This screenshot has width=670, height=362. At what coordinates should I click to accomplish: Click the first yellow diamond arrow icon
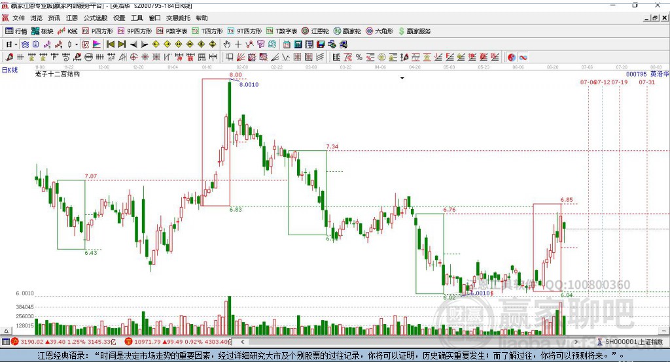[156, 44]
